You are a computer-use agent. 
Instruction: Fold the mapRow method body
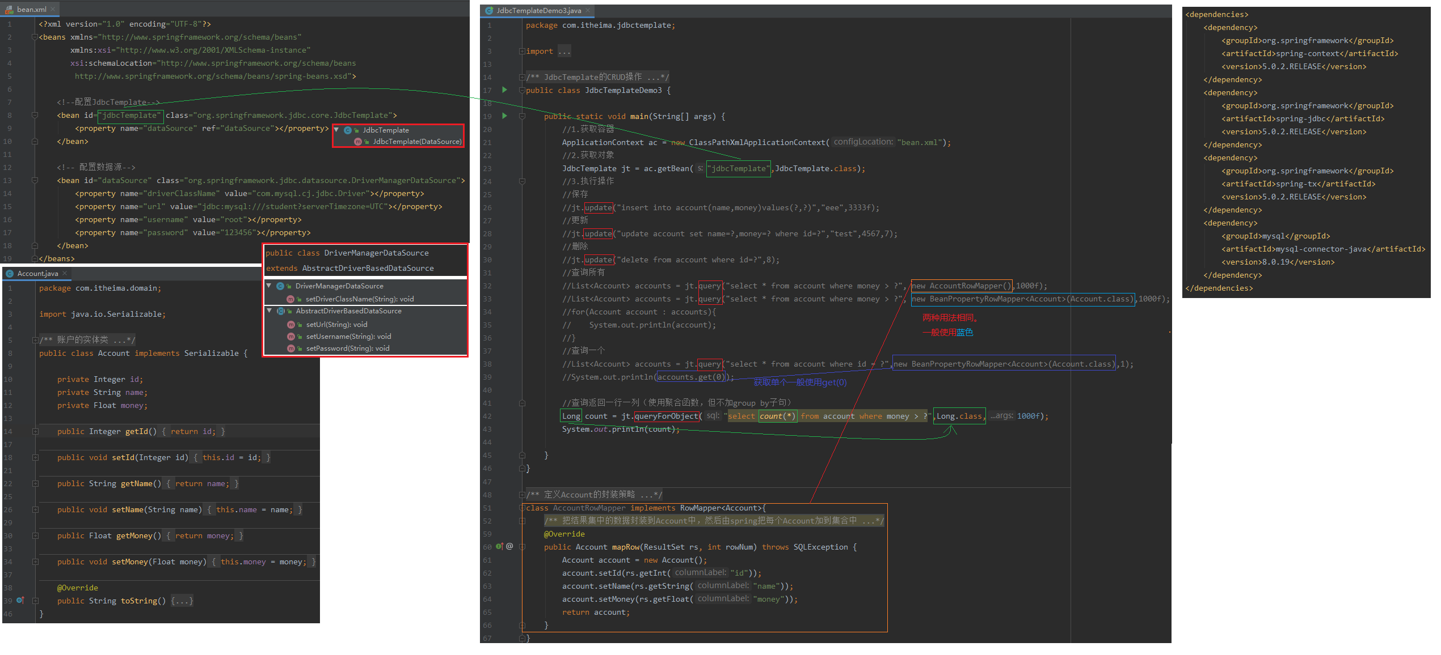tap(522, 547)
